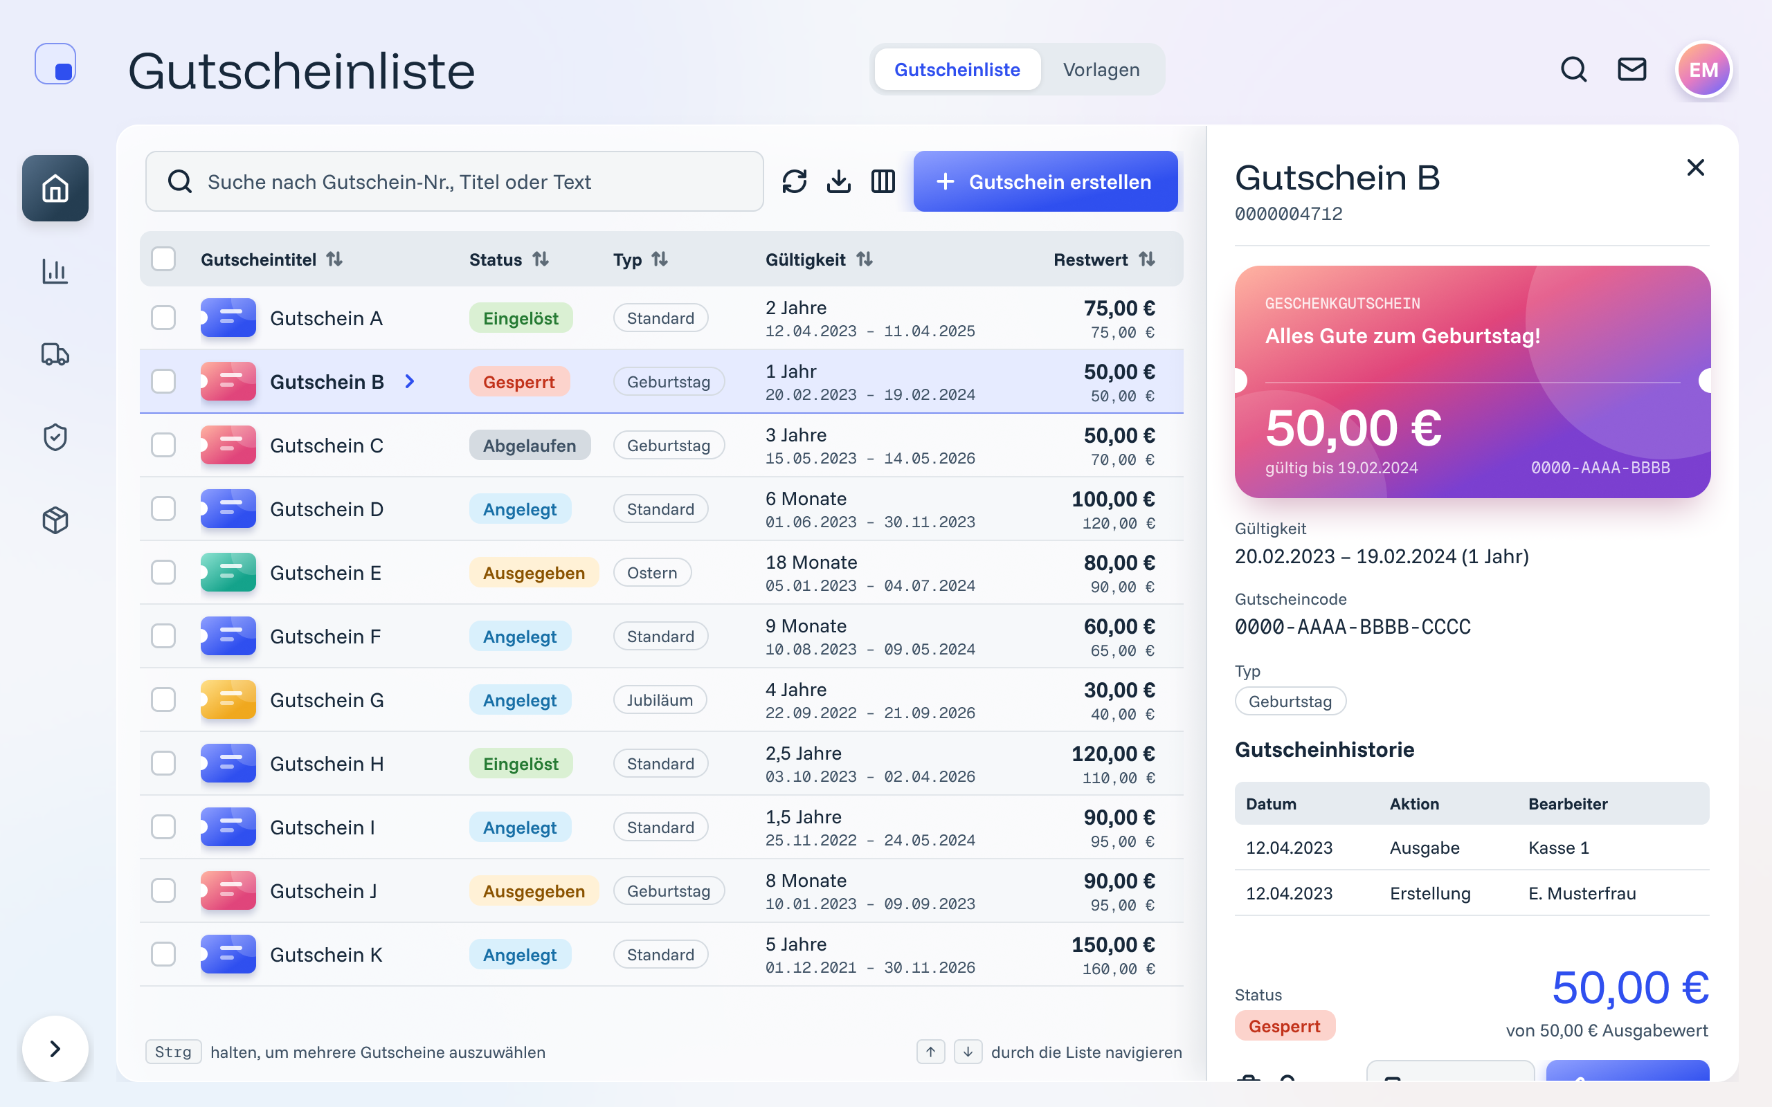Click the Gutschein G yellow voucher icon
Screen dimensions: 1772x1107
(x=228, y=700)
